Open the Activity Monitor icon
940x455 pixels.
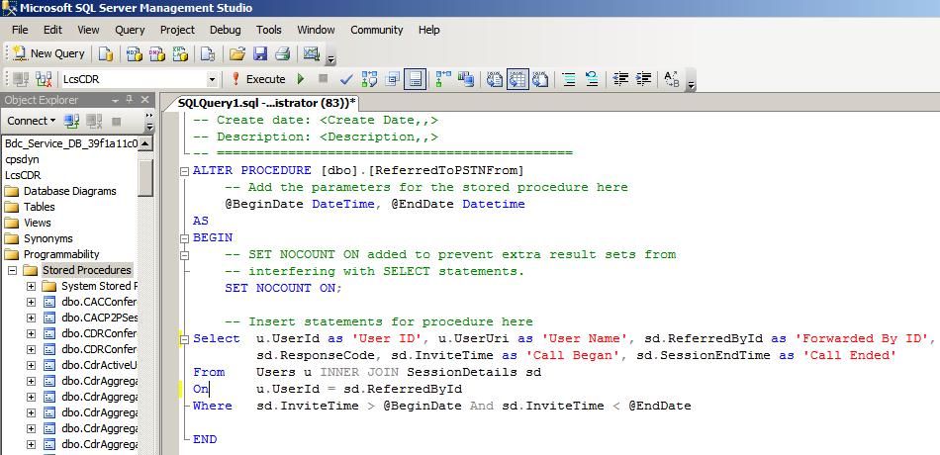311,53
